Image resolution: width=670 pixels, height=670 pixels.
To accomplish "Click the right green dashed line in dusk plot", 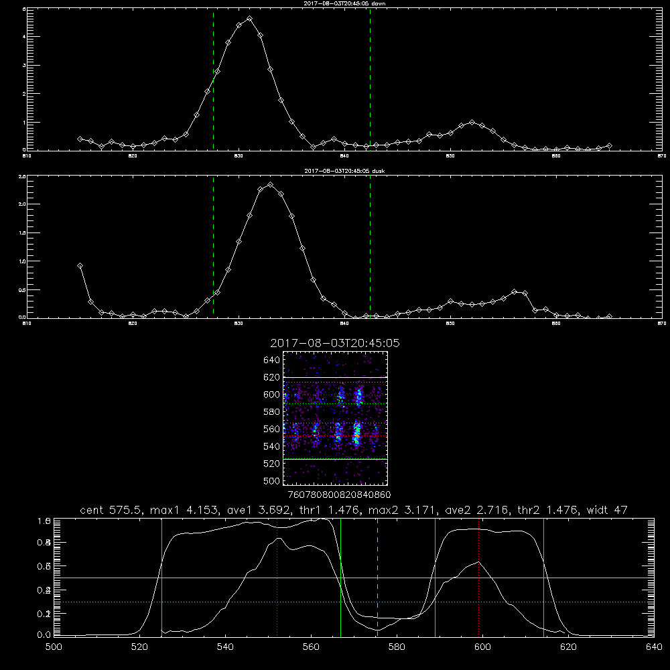I will click(370, 247).
